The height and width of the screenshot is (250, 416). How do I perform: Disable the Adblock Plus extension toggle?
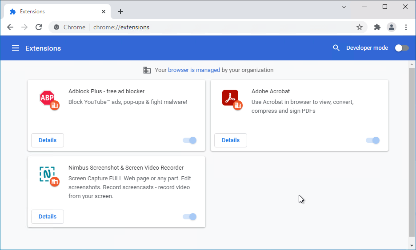point(190,140)
